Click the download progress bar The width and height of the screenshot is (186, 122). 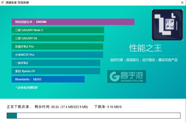click(94, 115)
